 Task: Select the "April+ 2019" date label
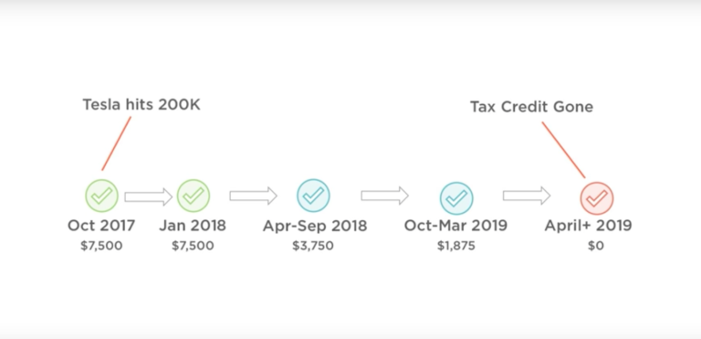589,226
